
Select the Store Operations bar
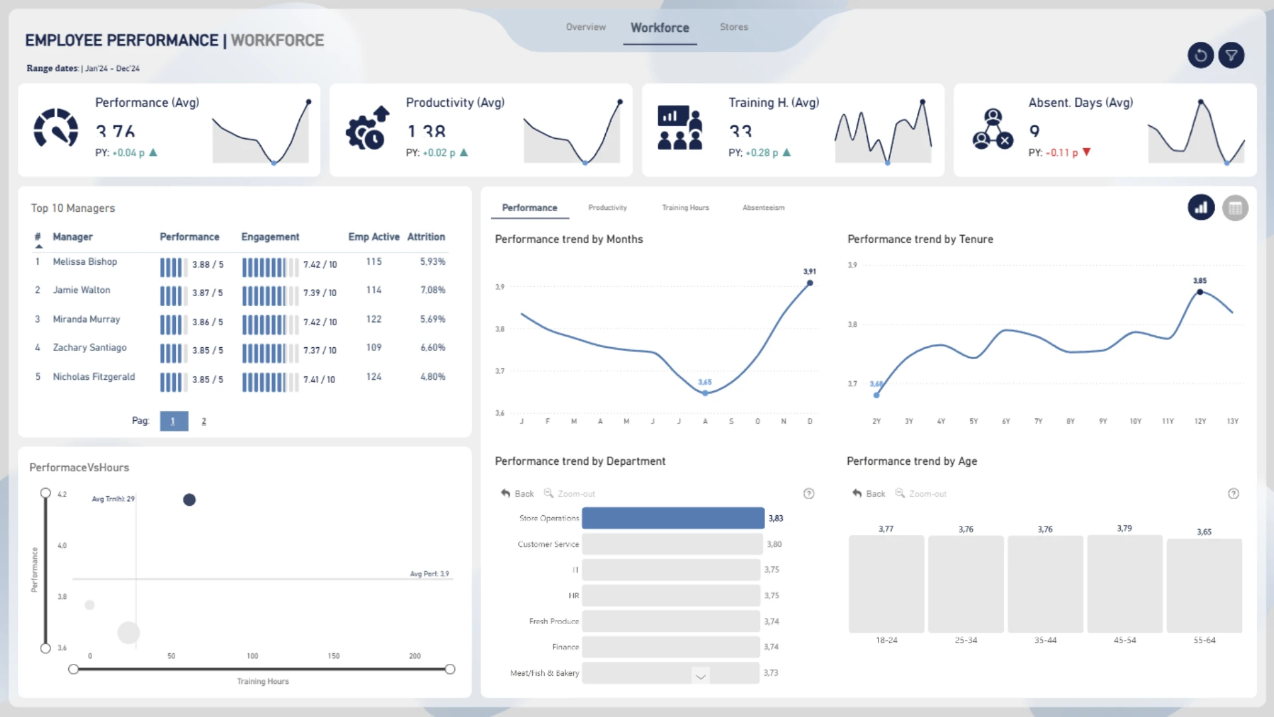pyautogui.click(x=673, y=518)
